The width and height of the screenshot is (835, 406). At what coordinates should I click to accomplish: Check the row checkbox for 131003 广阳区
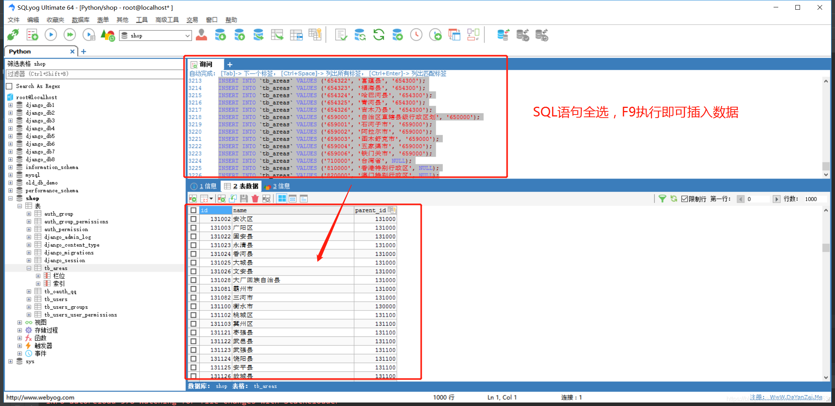194,227
